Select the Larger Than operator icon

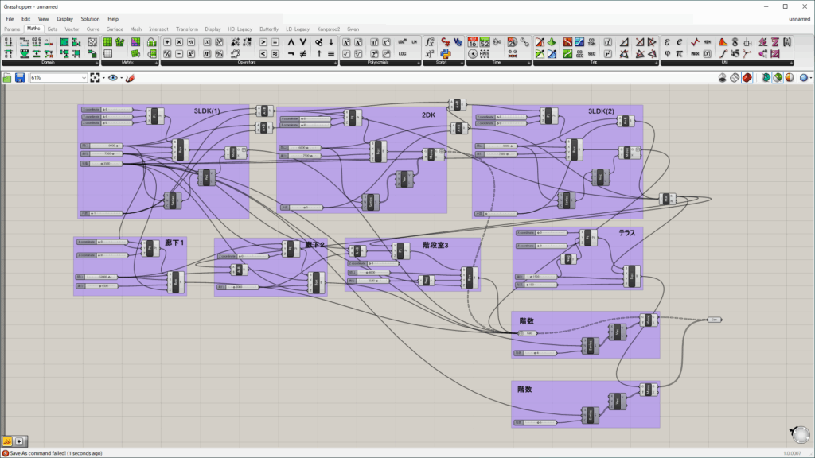(262, 41)
